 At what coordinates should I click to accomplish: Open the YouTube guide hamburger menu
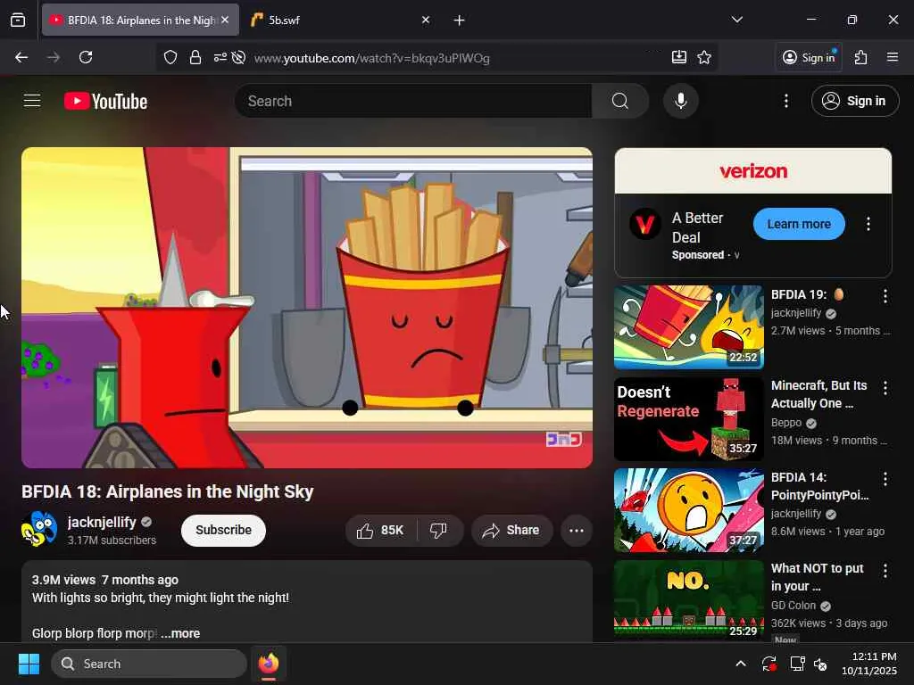(32, 101)
